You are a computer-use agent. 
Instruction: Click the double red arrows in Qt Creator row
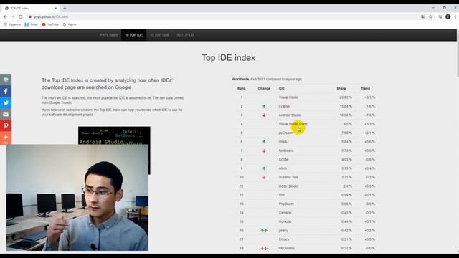click(264, 249)
